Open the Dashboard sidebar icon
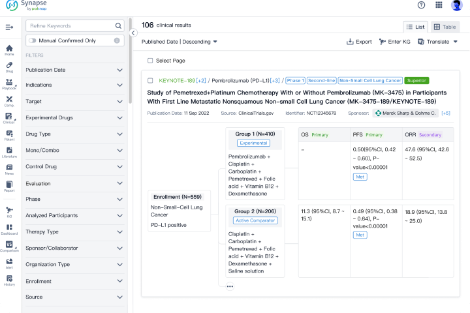470x313 pixels. point(9,228)
